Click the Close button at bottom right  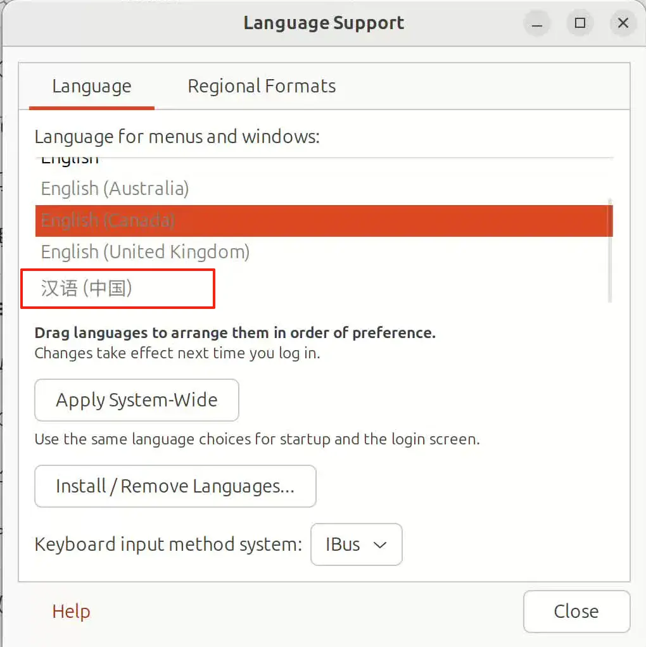point(576,612)
